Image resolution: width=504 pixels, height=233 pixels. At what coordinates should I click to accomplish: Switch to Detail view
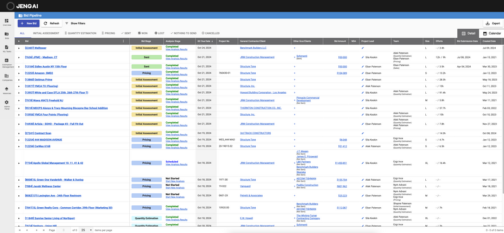point(468,33)
